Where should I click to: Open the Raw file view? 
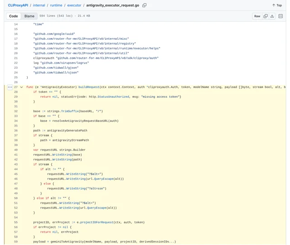coord(257,16)
